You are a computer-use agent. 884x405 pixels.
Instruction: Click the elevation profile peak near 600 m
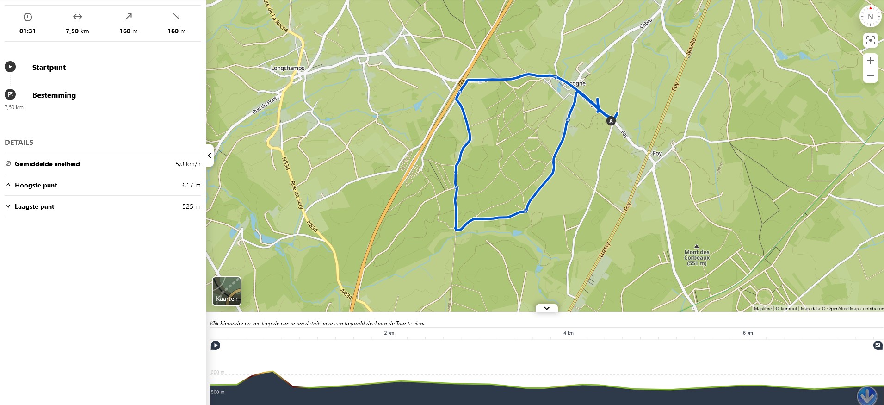click(x=272, y=372)
